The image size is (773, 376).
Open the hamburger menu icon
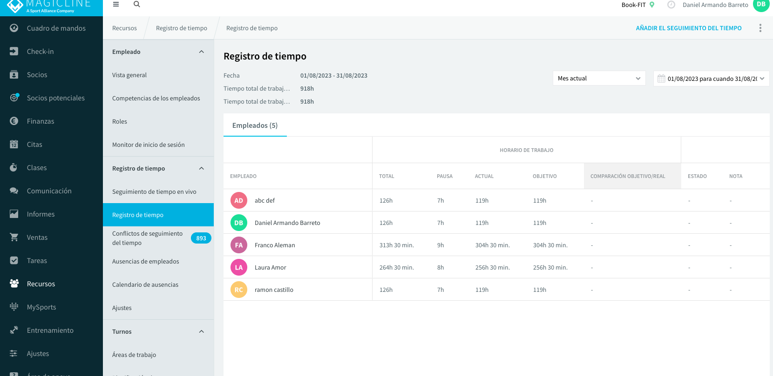pos(116,4)
